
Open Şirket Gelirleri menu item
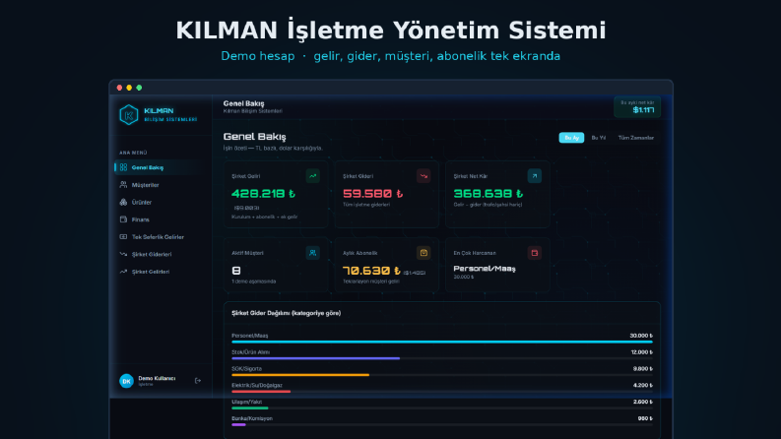coord(161,272)
